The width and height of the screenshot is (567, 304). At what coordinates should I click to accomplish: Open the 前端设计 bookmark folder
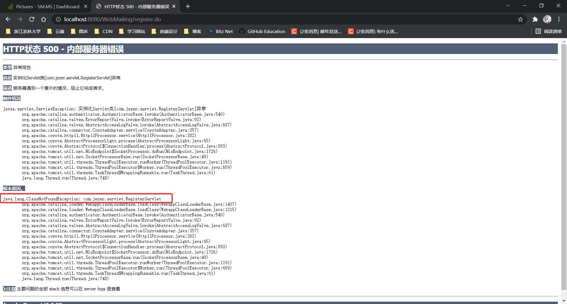pos(164,31)
